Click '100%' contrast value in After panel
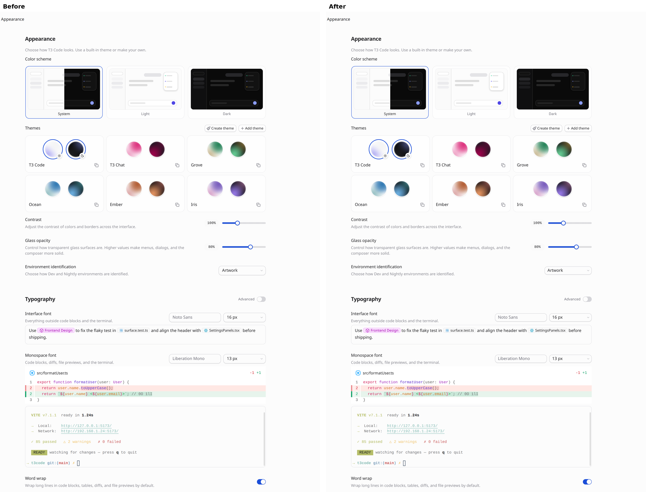 [537, 223]
